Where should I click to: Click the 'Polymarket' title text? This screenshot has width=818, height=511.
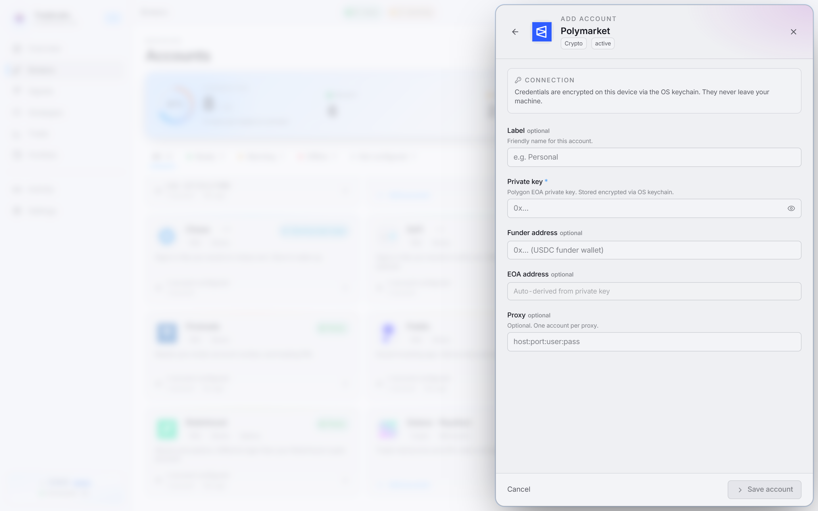click(x=585, y=31)
